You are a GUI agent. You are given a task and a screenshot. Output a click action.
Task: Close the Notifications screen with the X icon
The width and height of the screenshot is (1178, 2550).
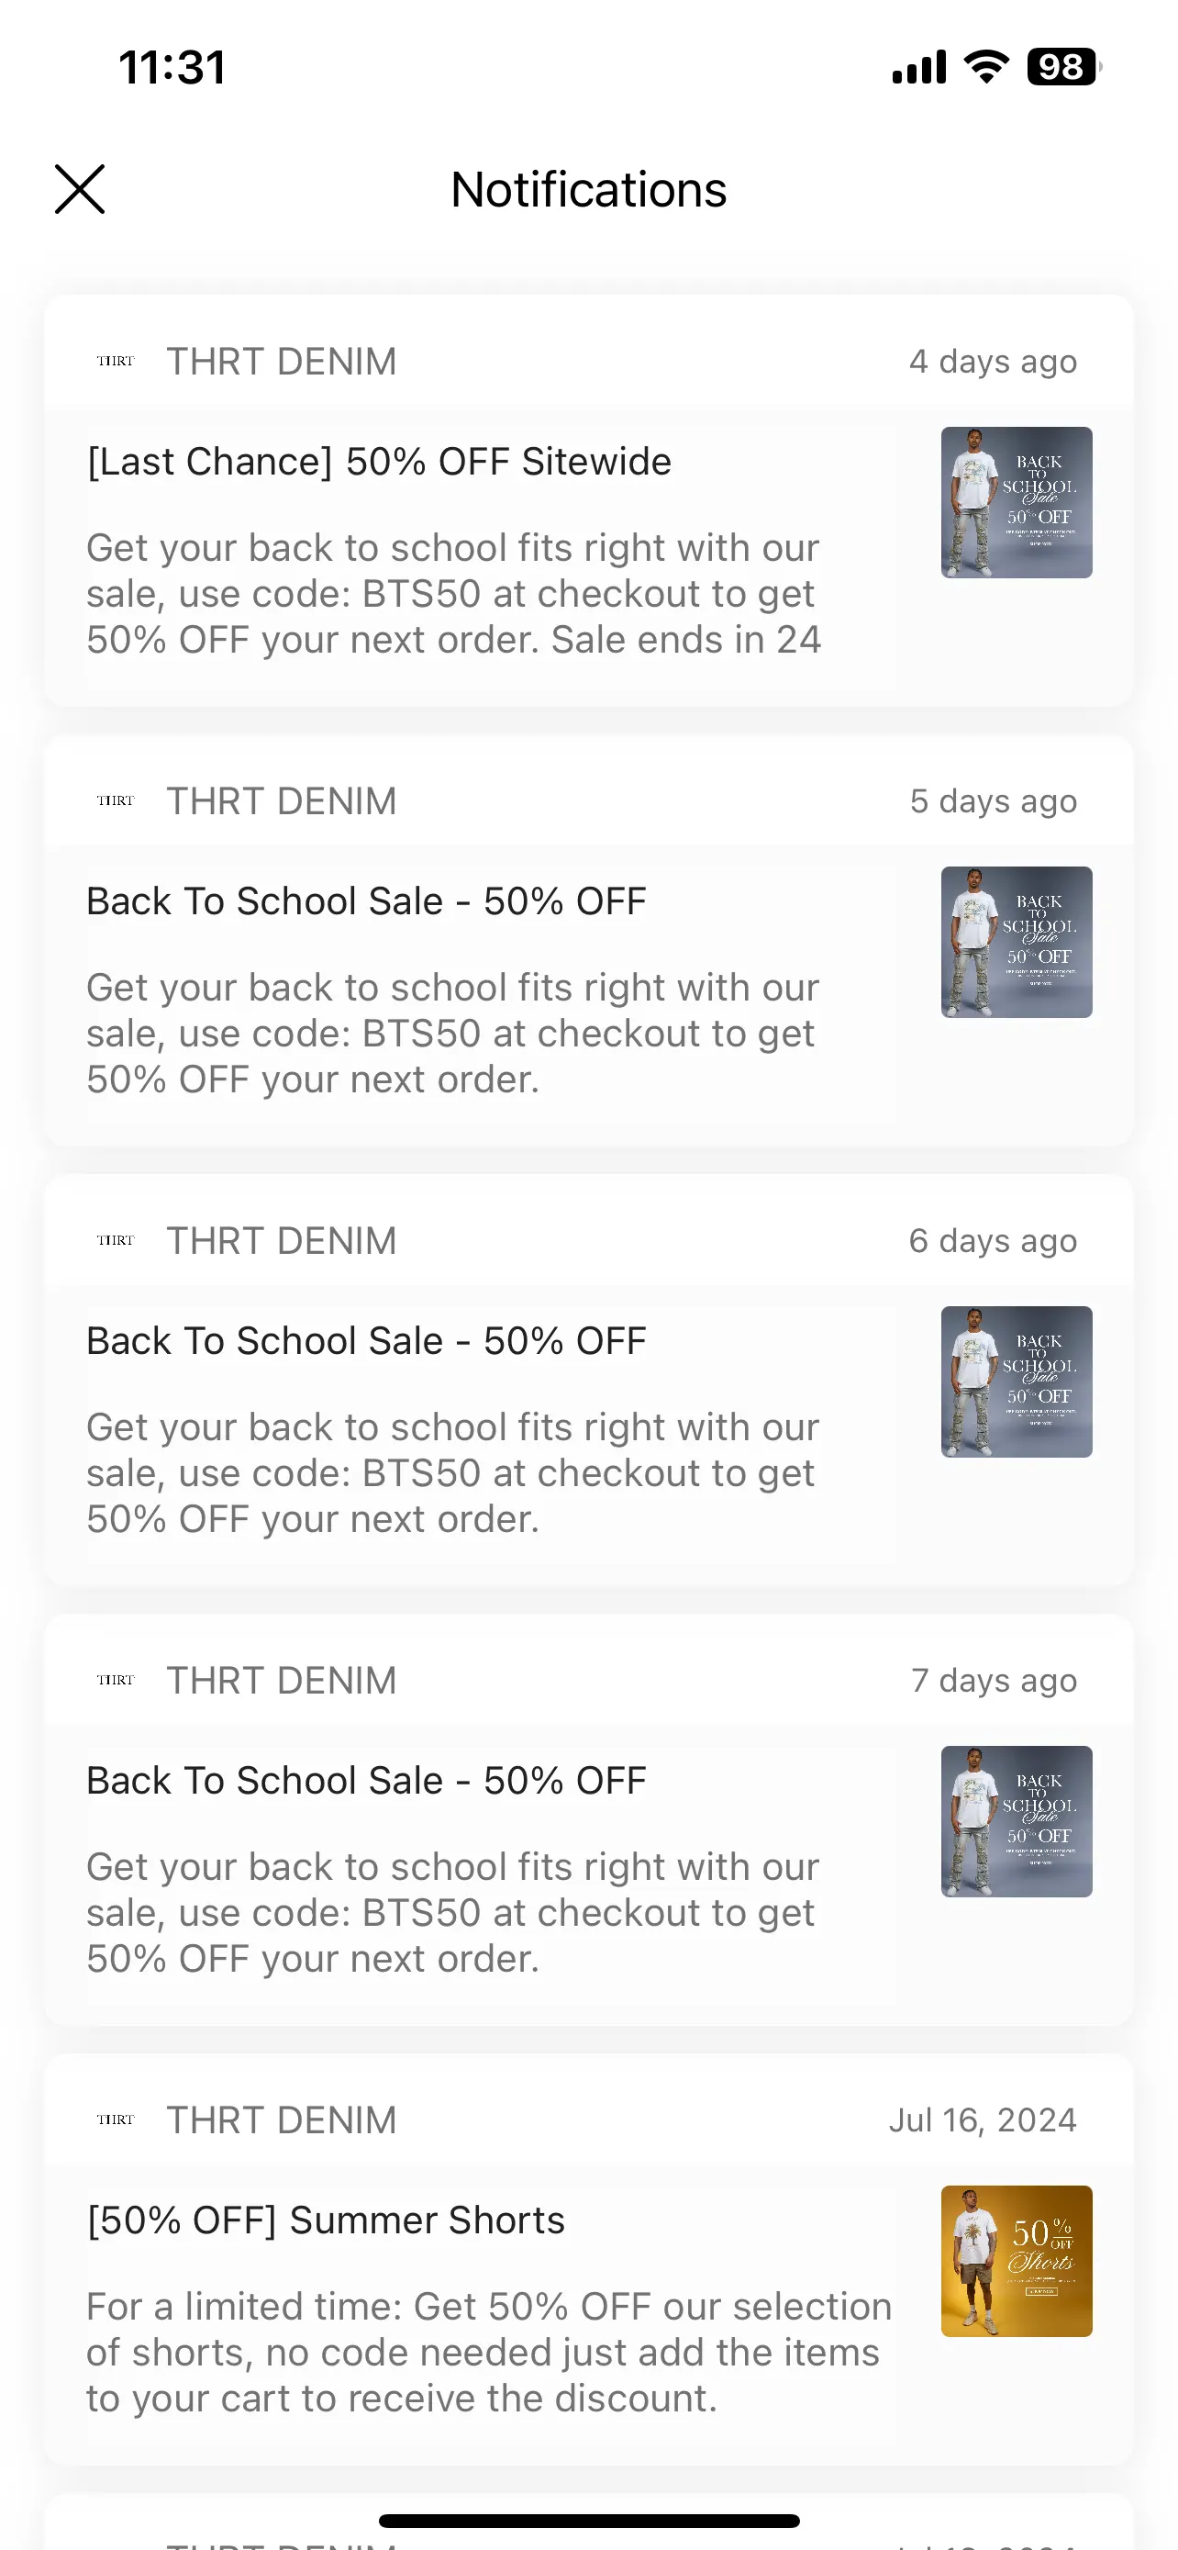point(79,189)
